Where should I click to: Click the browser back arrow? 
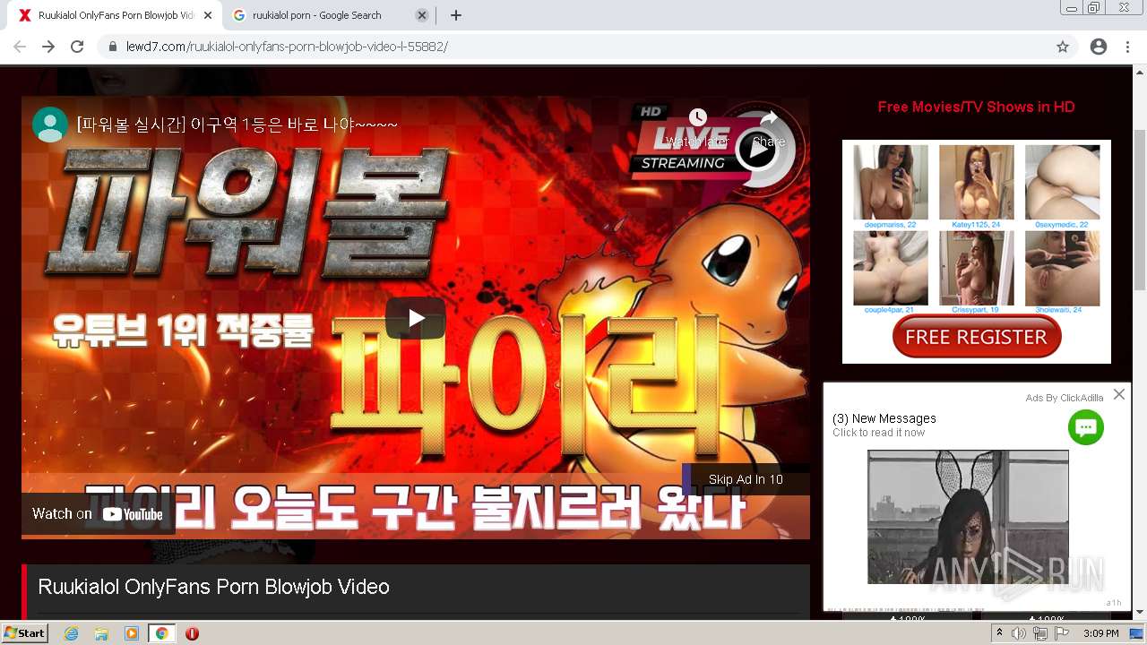click(20, 47)
